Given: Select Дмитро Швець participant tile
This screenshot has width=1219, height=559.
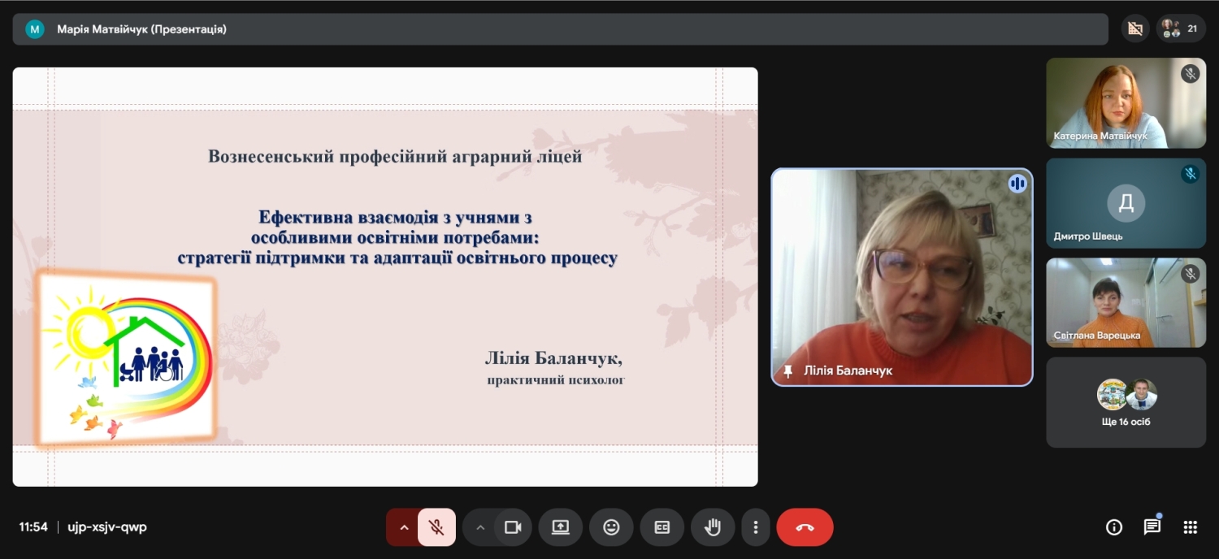Looking at the screenshot, I should click(1126, 203).
